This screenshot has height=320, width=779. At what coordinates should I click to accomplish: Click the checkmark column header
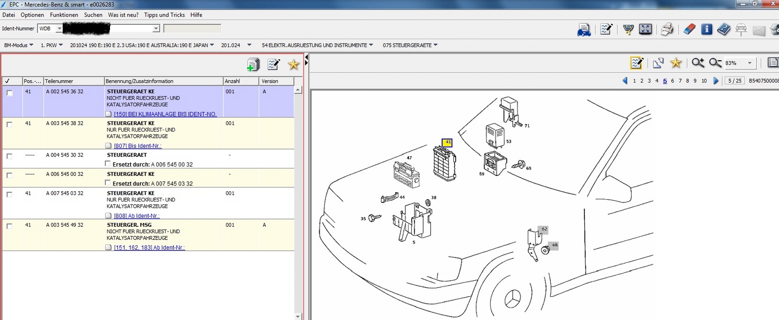[12, 81]
